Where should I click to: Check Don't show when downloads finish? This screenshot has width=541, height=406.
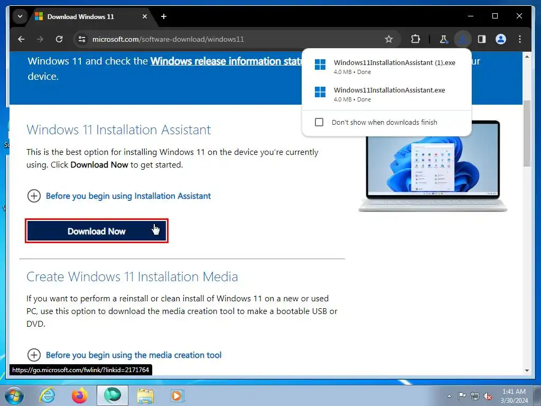[x=319, y=122]
